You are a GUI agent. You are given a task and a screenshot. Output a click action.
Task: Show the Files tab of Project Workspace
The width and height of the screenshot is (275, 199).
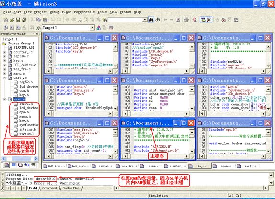pyautogui.click(x=7, y=165)
